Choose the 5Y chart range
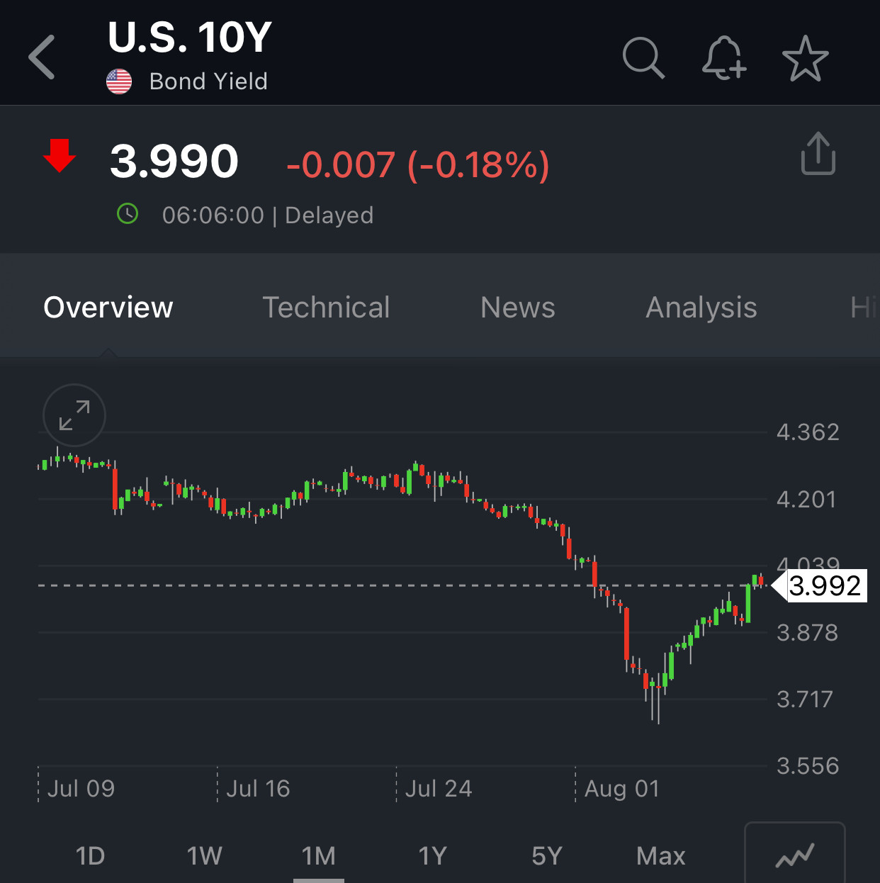Viewport: 880px width, 883px height. 546,856
